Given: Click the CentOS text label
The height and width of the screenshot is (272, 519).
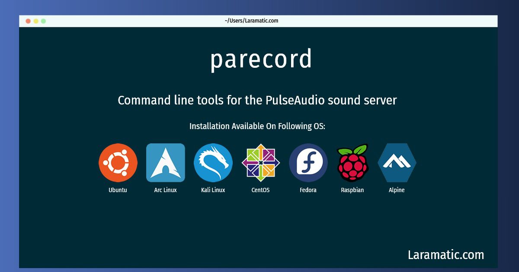Looking at the screenshot, I should point(261,190).
